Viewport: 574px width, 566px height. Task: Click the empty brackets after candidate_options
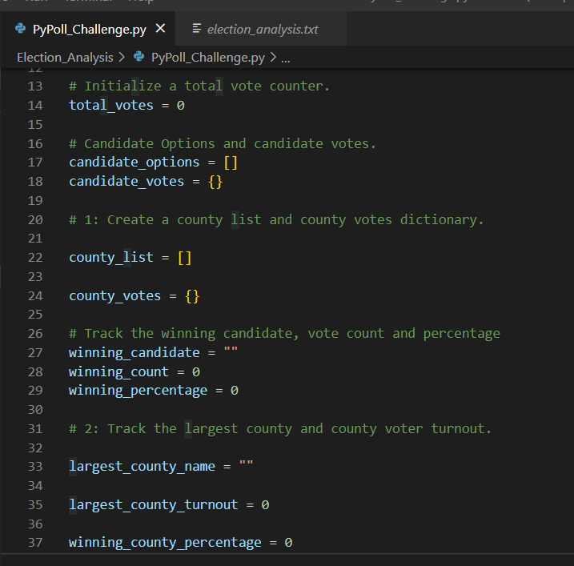[x=231, y=163]
